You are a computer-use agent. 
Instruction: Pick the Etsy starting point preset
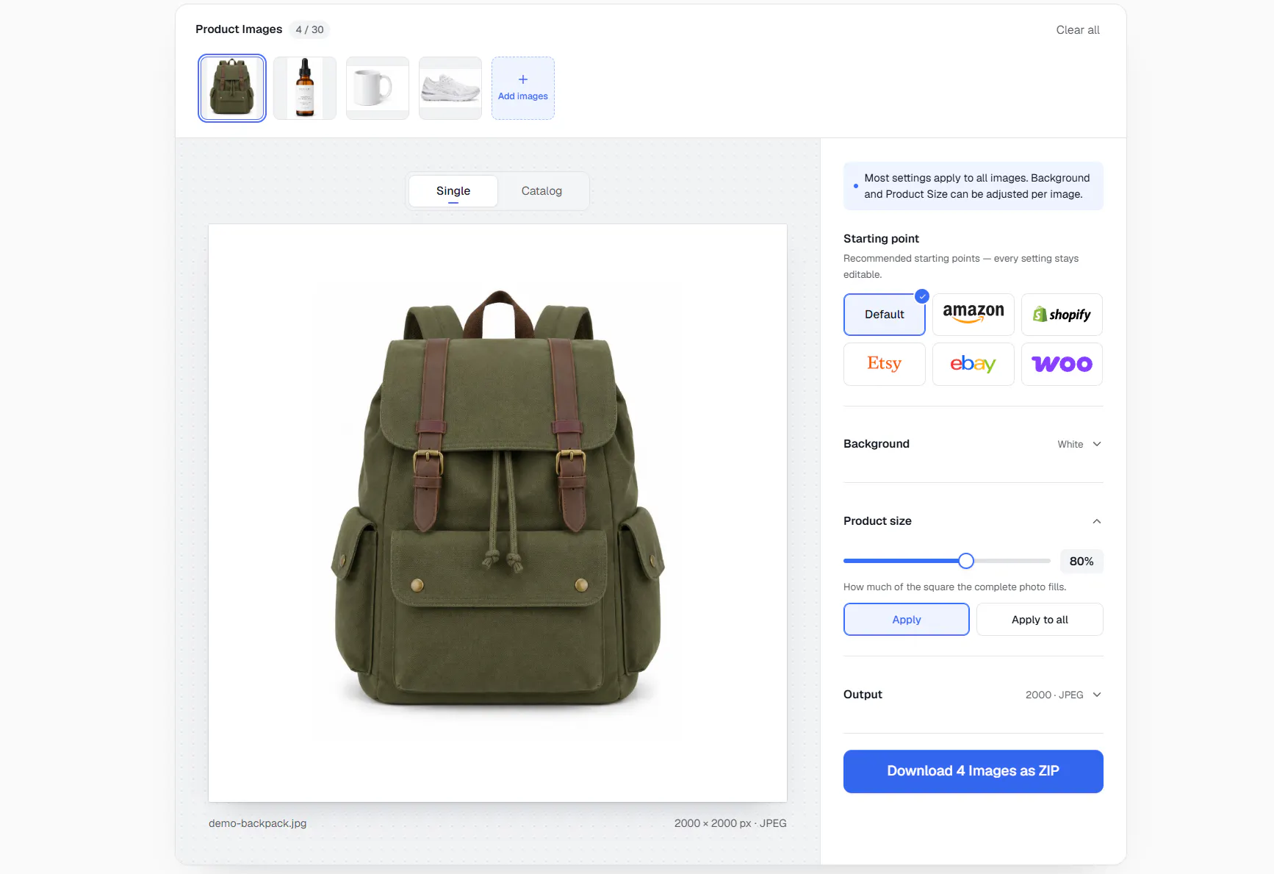tap(884, 364)
